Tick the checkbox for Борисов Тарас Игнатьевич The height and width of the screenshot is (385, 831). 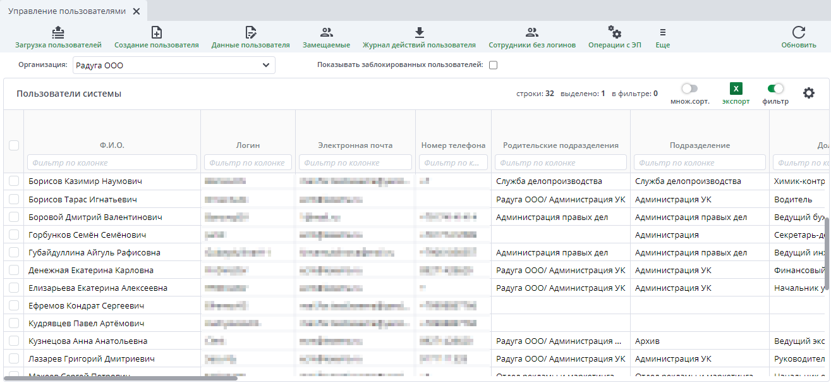(x=14, y=199)
